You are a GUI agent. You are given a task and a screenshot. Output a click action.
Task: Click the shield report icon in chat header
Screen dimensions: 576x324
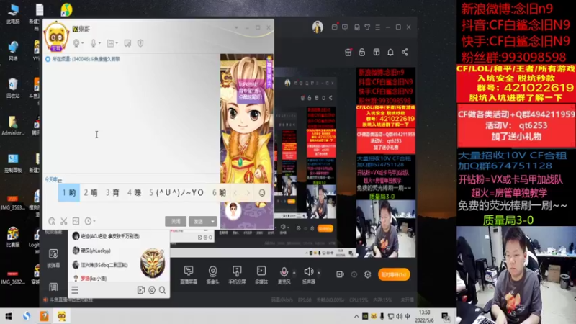click(140, 43)
